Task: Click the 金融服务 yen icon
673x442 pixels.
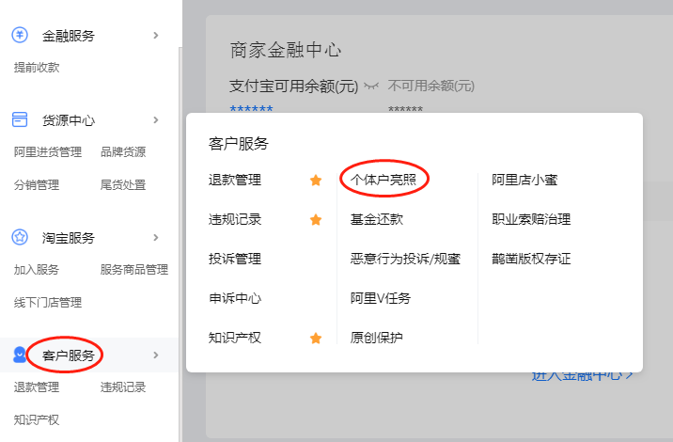Action: tap(20, 35)
